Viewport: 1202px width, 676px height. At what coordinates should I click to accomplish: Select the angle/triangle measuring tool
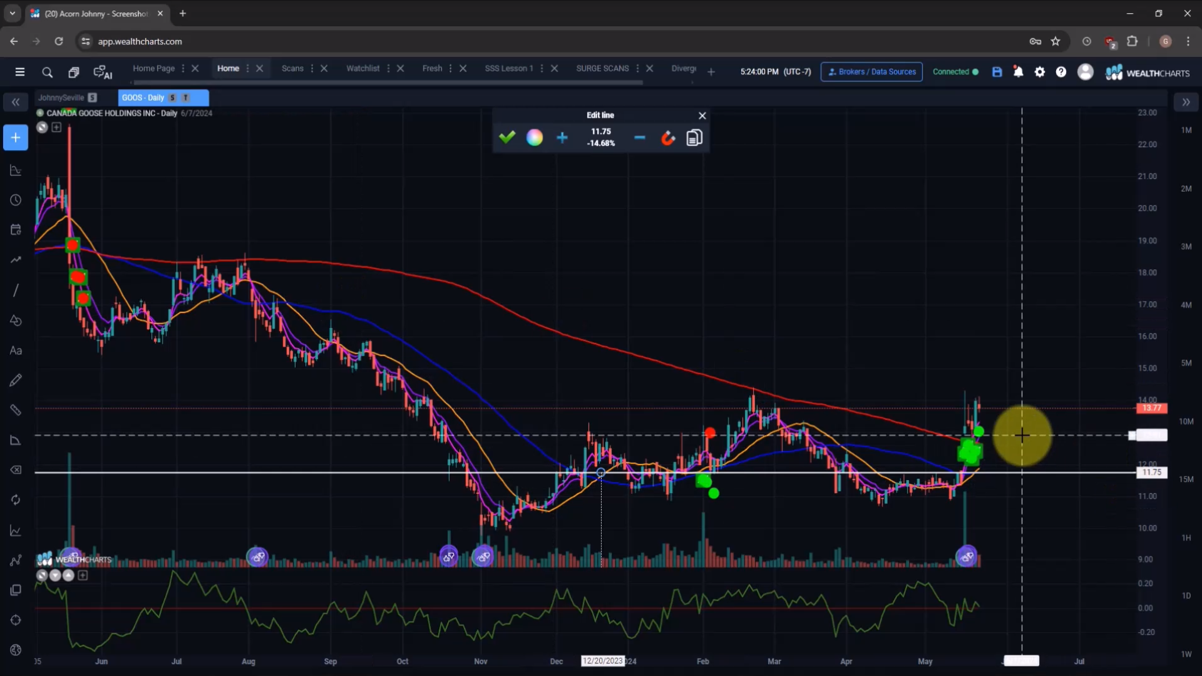click(16, 440)
